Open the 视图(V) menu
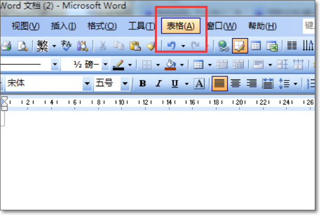The width and height of the screenshot is (320, 215). [25, 26]
